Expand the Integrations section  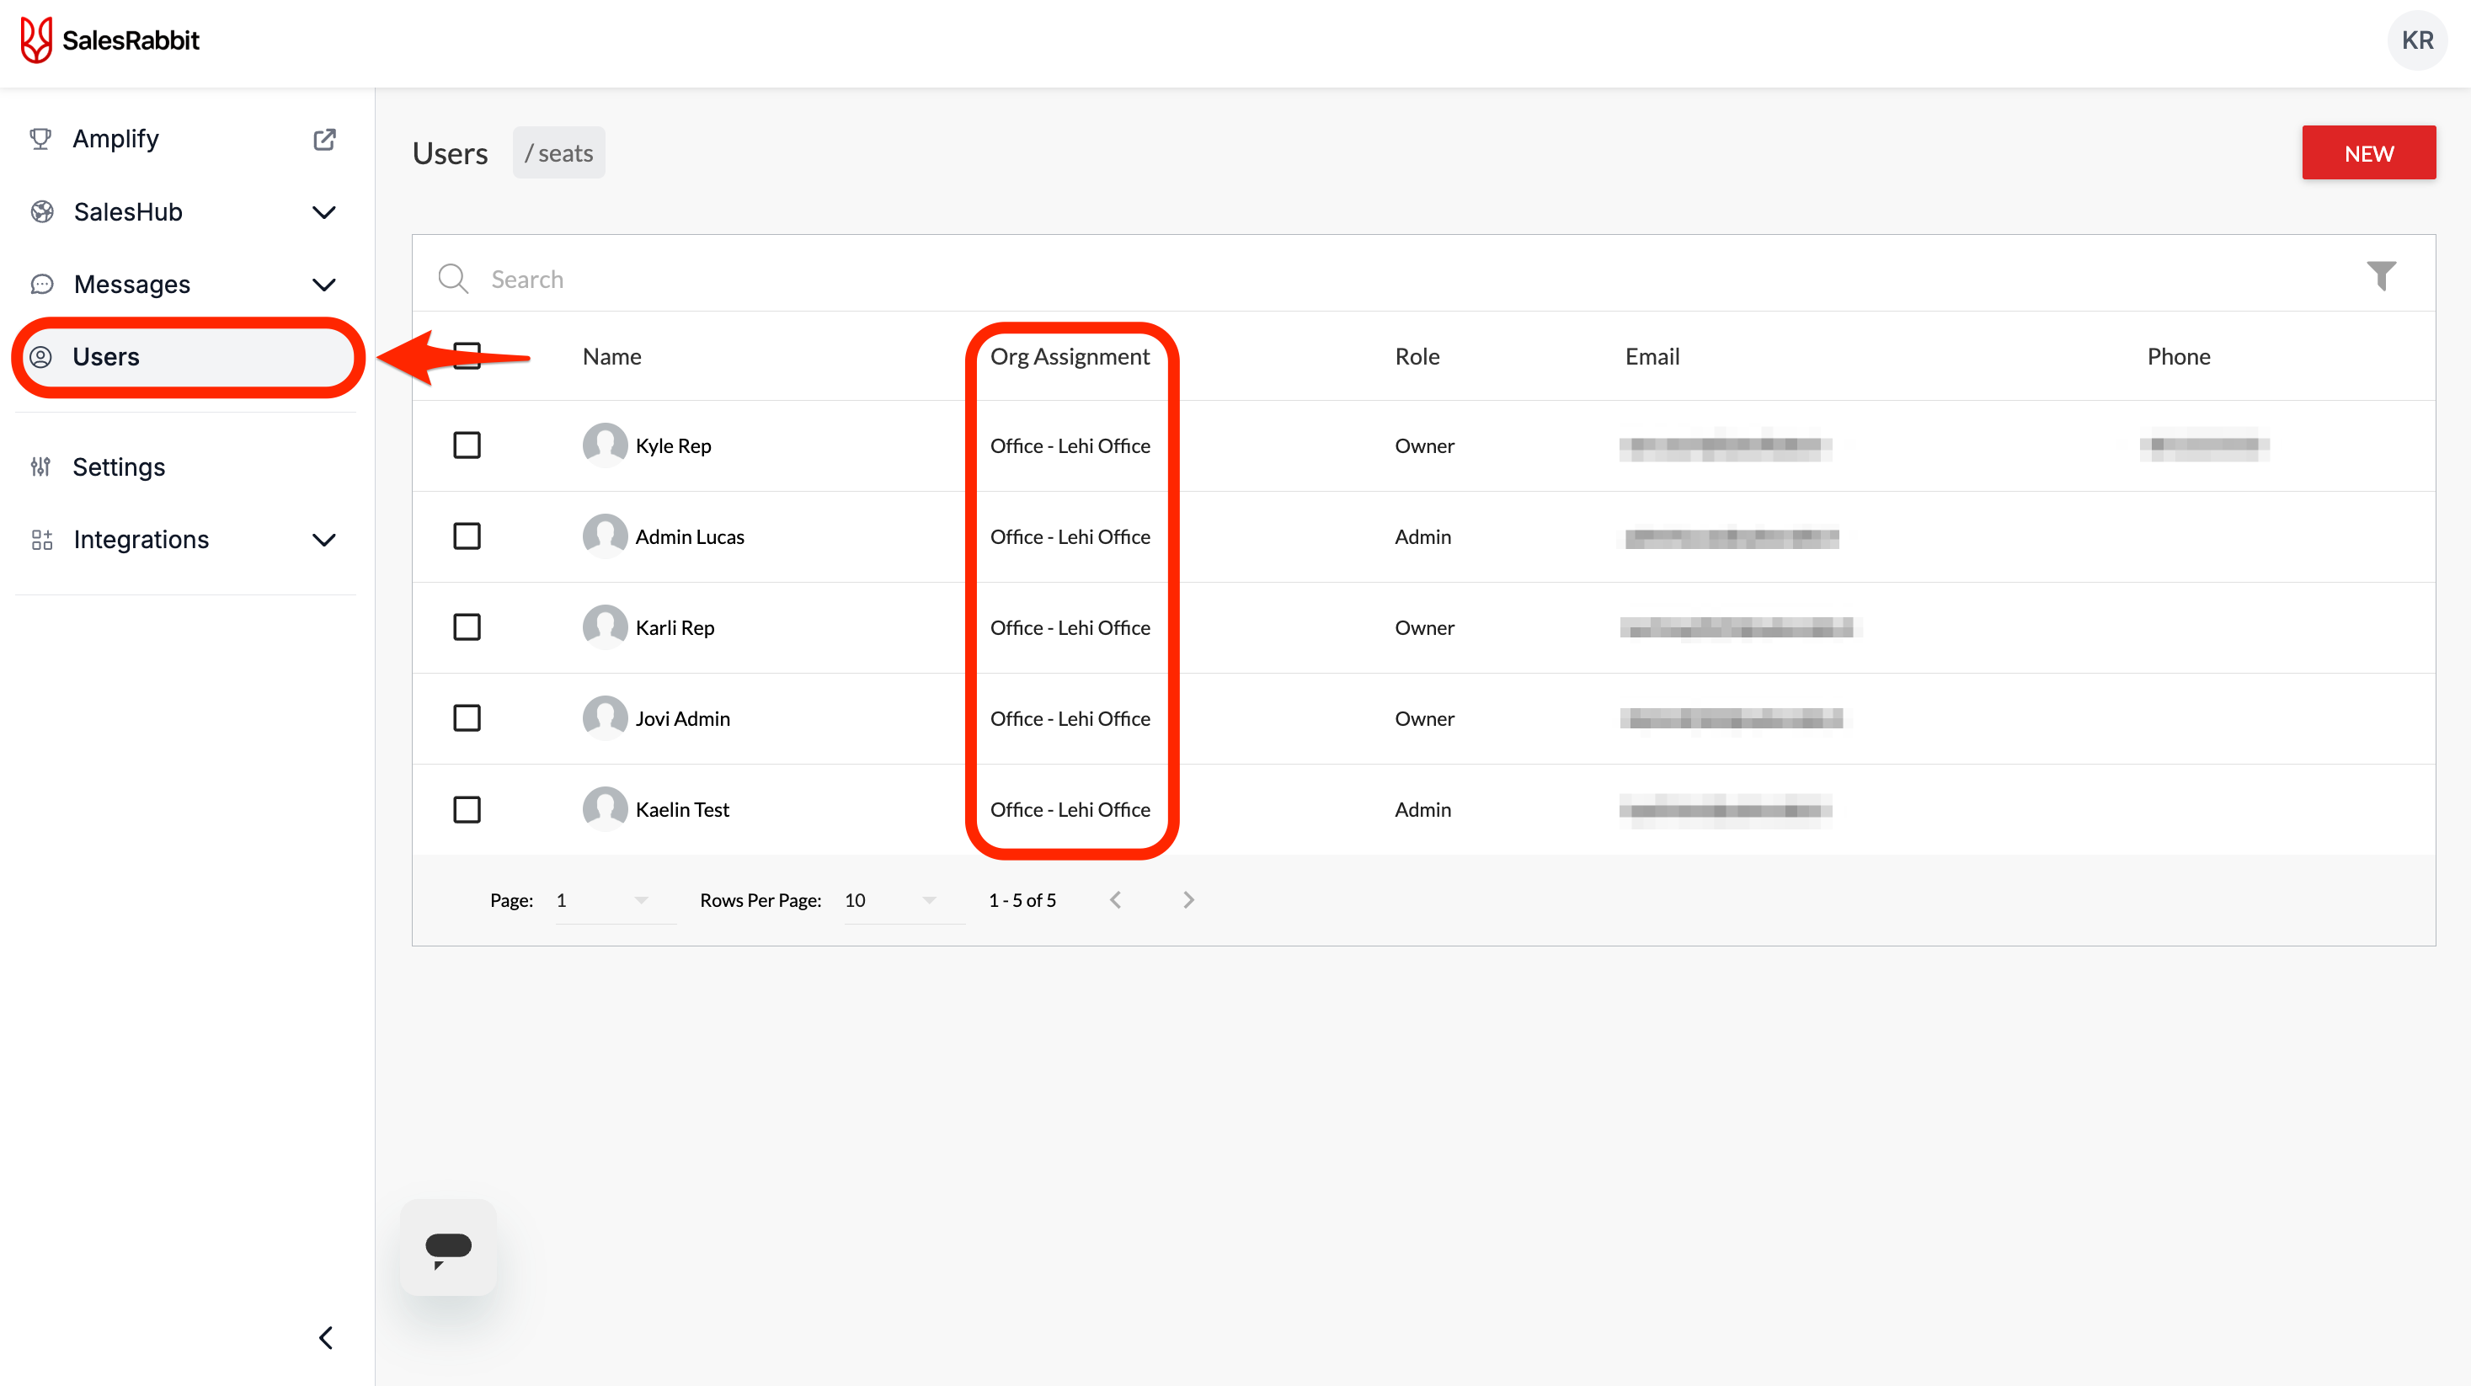(324, 540)
